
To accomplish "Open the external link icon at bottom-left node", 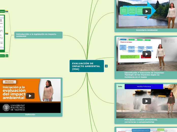I will (7, 56).
